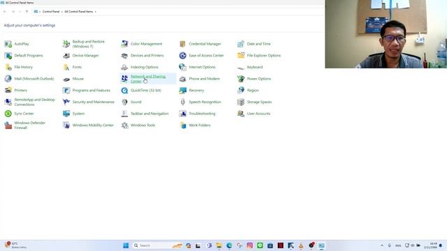
Task: Click the Sync Center link
Action: pos(24,114)
